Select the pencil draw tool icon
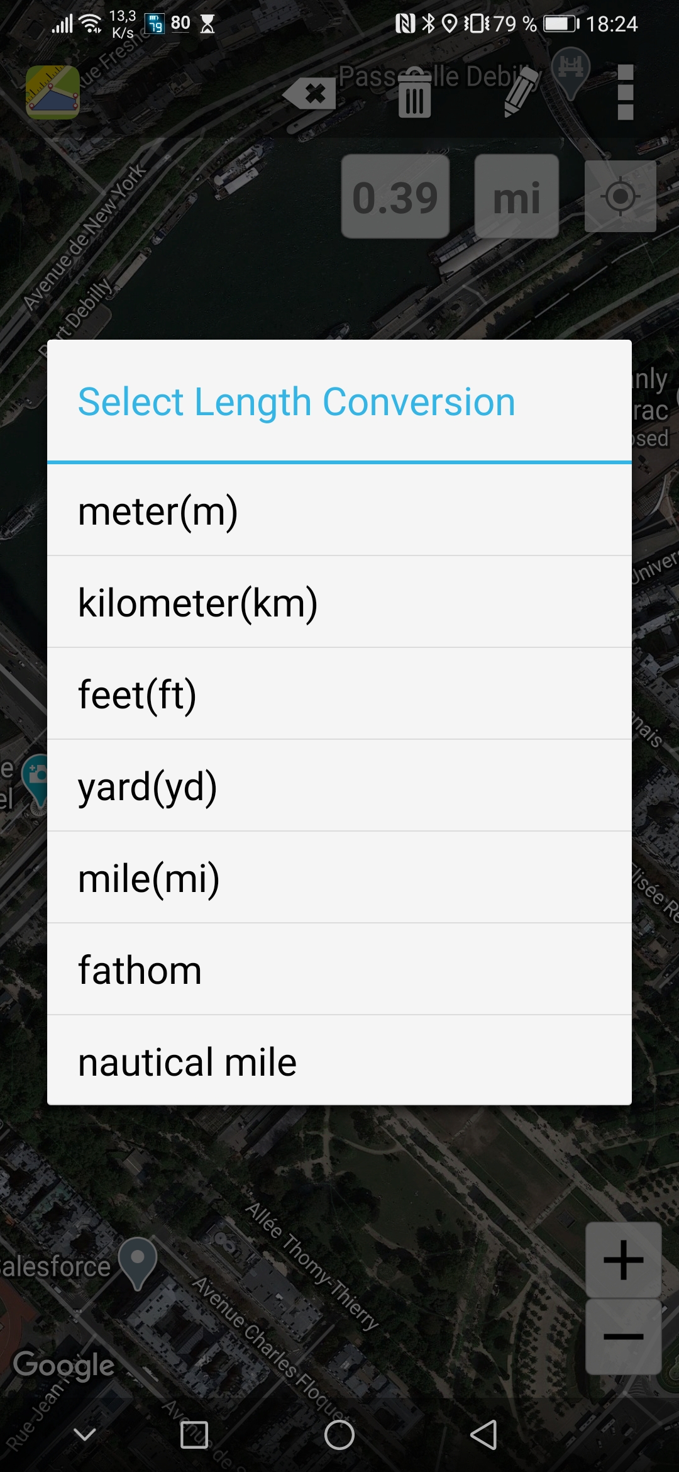 (521, 92)
